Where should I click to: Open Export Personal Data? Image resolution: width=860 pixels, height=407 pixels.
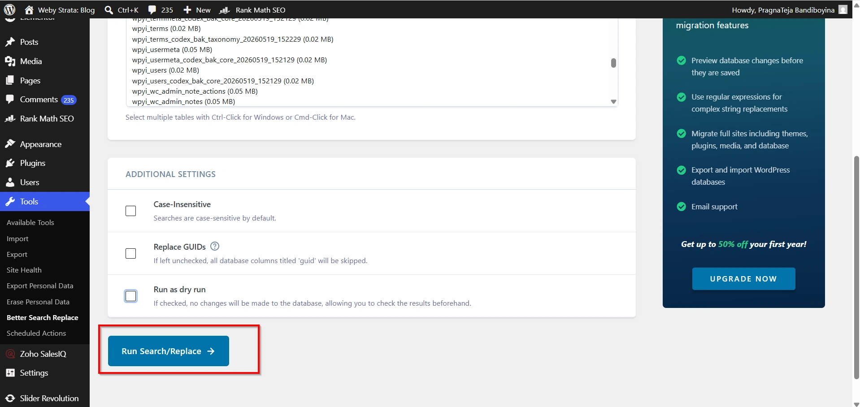40,286
